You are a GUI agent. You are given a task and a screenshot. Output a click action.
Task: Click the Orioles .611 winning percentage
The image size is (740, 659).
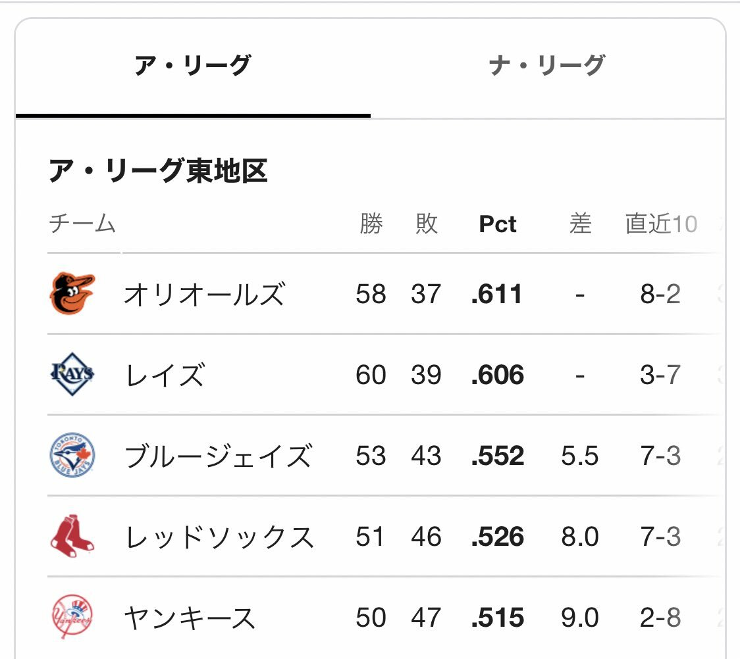(496, 294)
